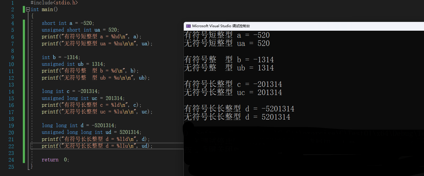Viewport: 424px width, 176px height.
Task: Click console output '无符号整 型 ub = 1314'
Action: (x=229, y=68)
